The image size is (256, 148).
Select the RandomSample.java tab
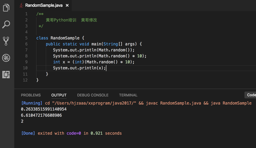(44, 6)
